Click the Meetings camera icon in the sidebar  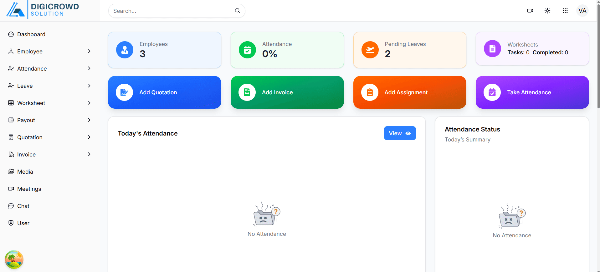coord(11,189)
